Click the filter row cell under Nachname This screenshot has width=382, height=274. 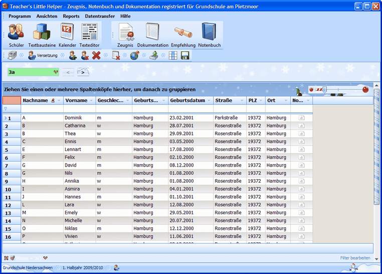[x=42, y=109]
